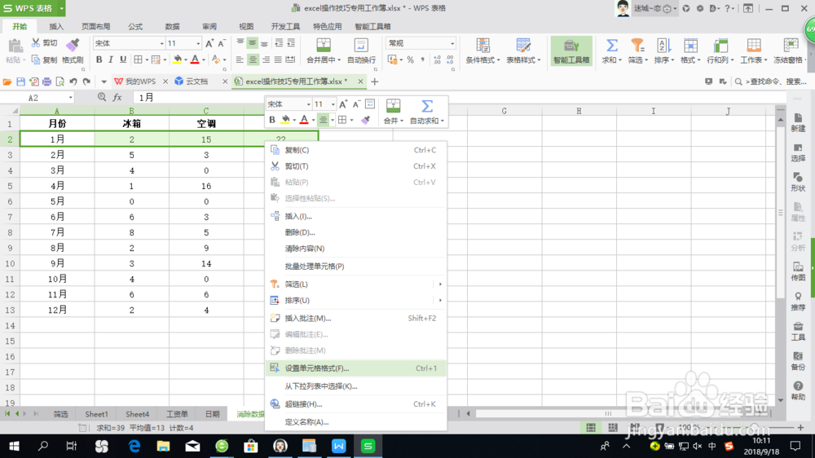Open WPS 表格 application menu dropdown
The image size is (815, 458).
click(x=61, y=8)
